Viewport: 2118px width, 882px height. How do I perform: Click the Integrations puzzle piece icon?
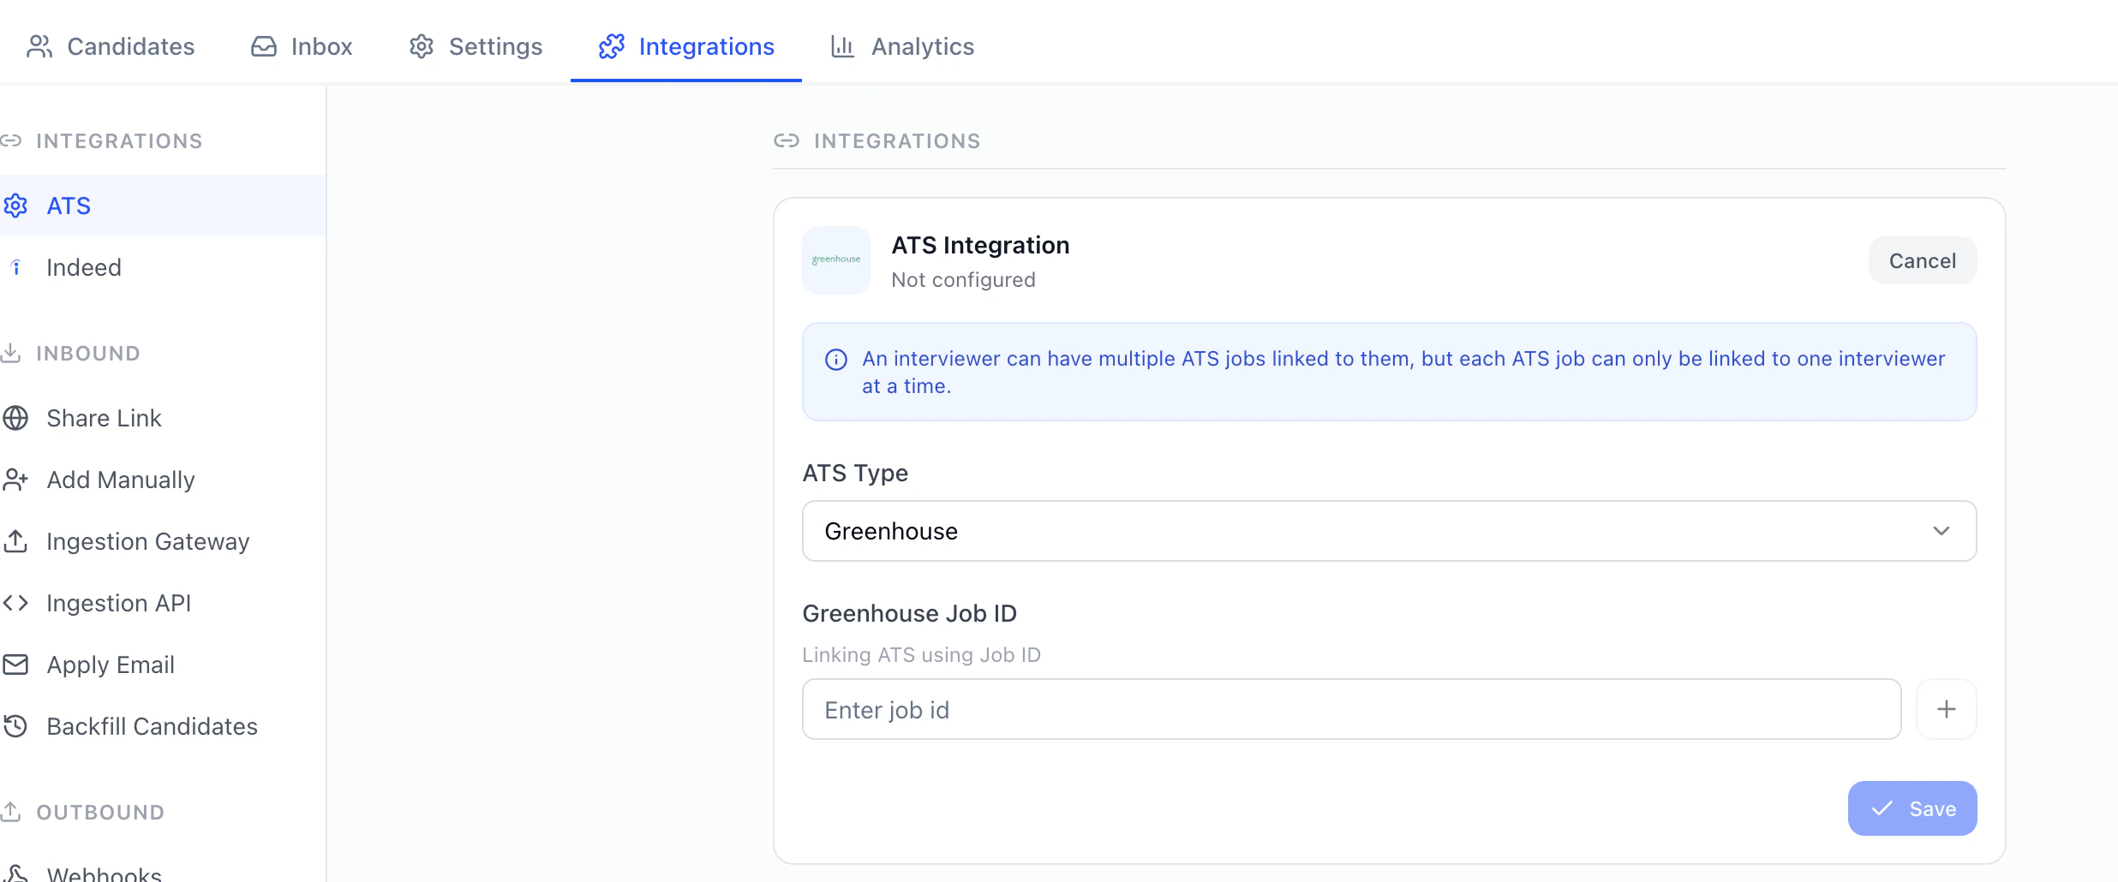point(612,46)
